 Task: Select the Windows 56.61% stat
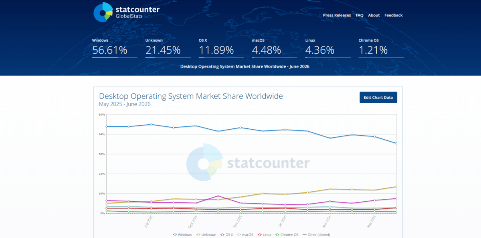(115, 48)
